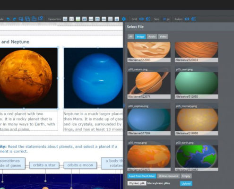Viewport: 234px width, 189px height.
Task: Click the 'orbits a star' label box
Action: tap(44, 165)
